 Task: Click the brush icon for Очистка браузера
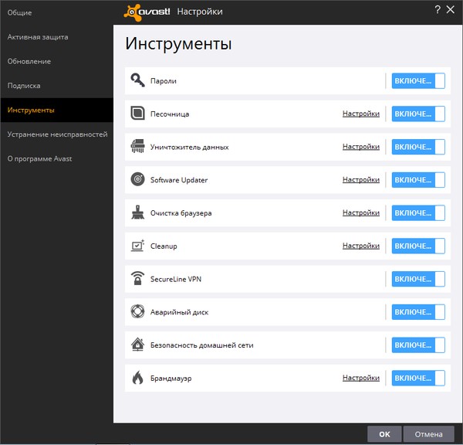pyautogui.click(x=137, y=212)
